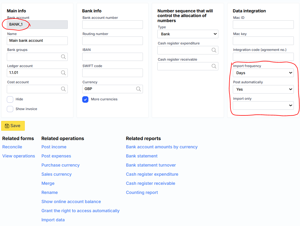
Task: Tick the Show invoice checkbox
Action: point(10,109)
